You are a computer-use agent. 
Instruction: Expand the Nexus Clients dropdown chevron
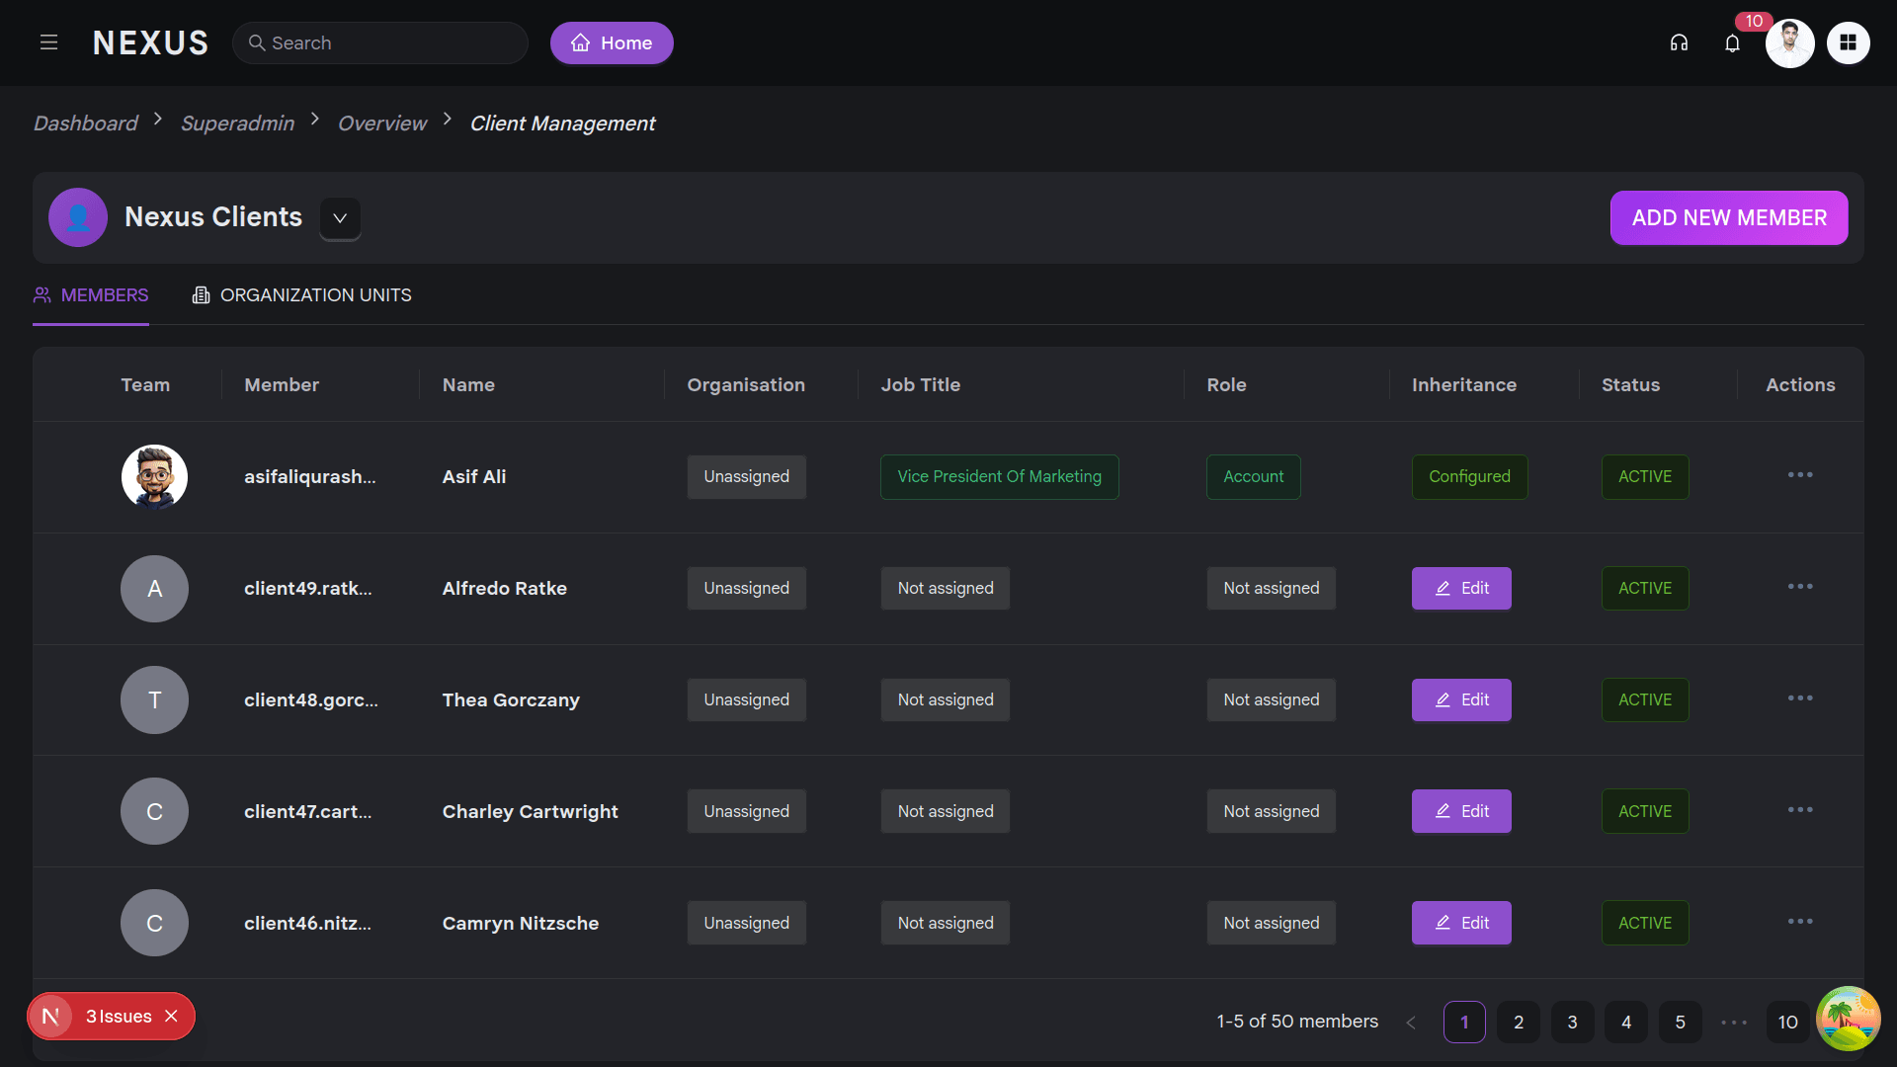point(340,218)
